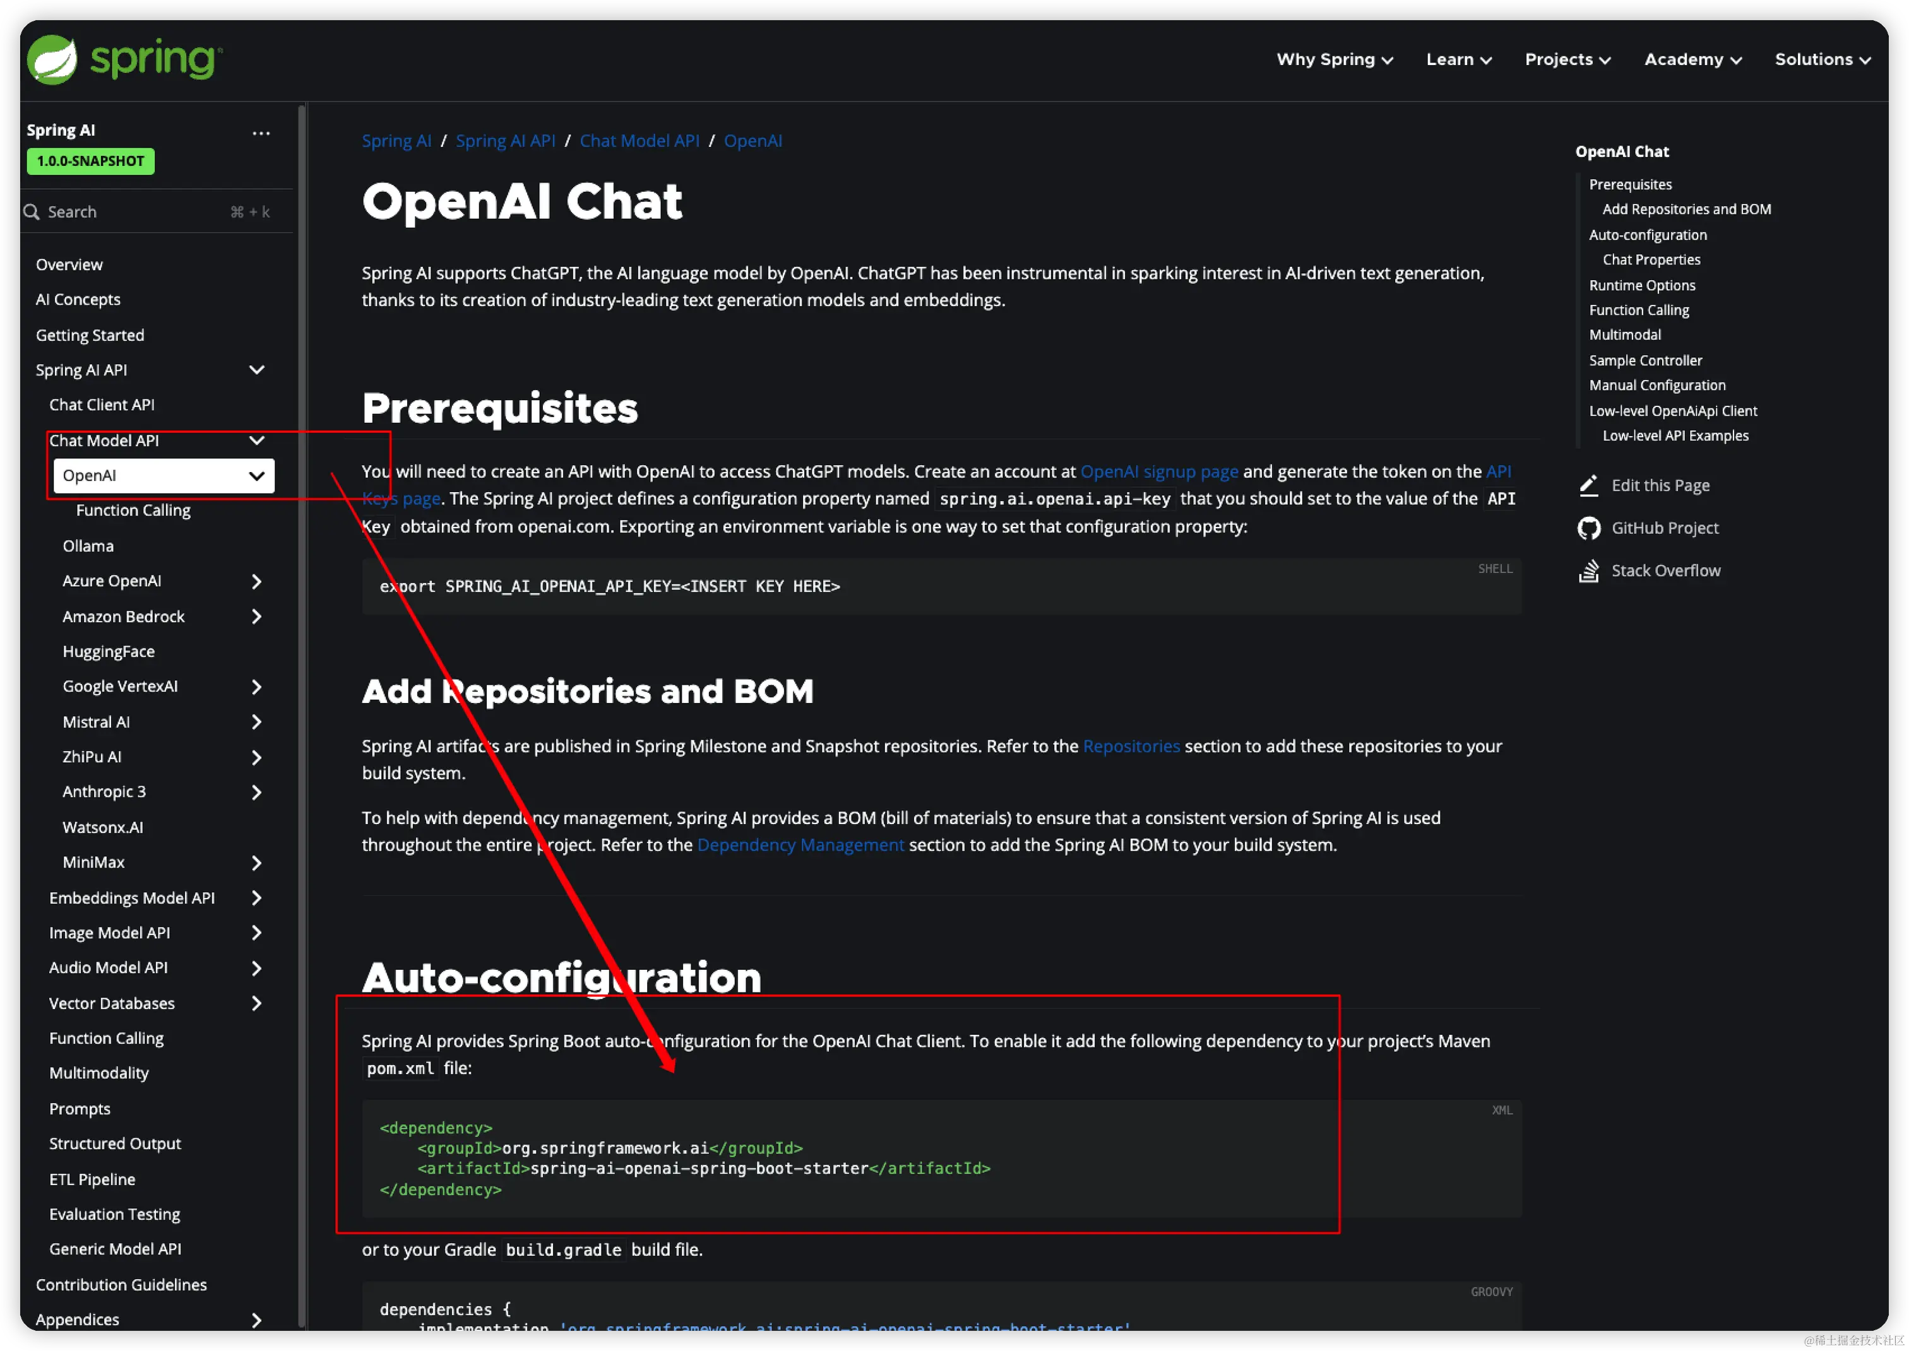Collapse the OpenAI item chevron
The width and height of the screenshot is (1909, 1351).
point(257,476)
